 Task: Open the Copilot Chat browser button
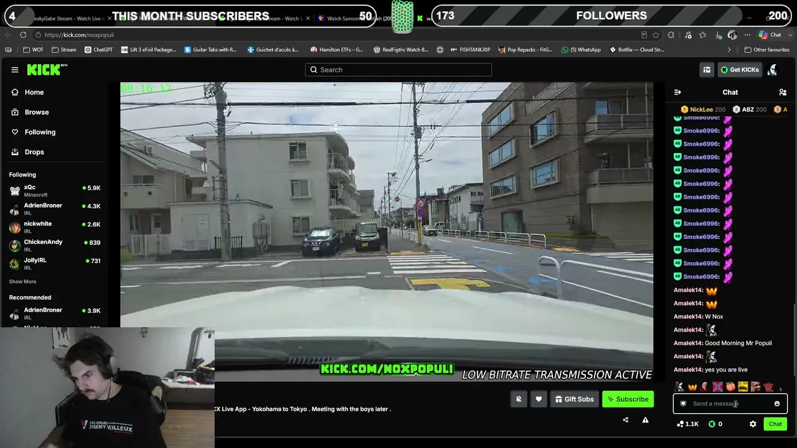(770, 35)
